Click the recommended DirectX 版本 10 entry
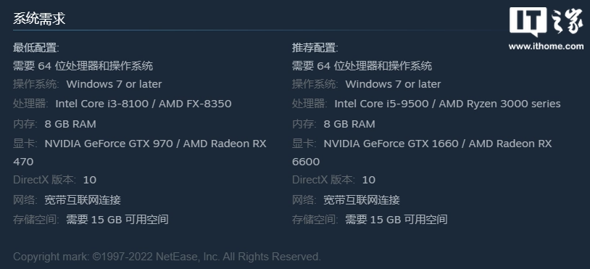This screenshot has width=590, height=269. (333, 180)
